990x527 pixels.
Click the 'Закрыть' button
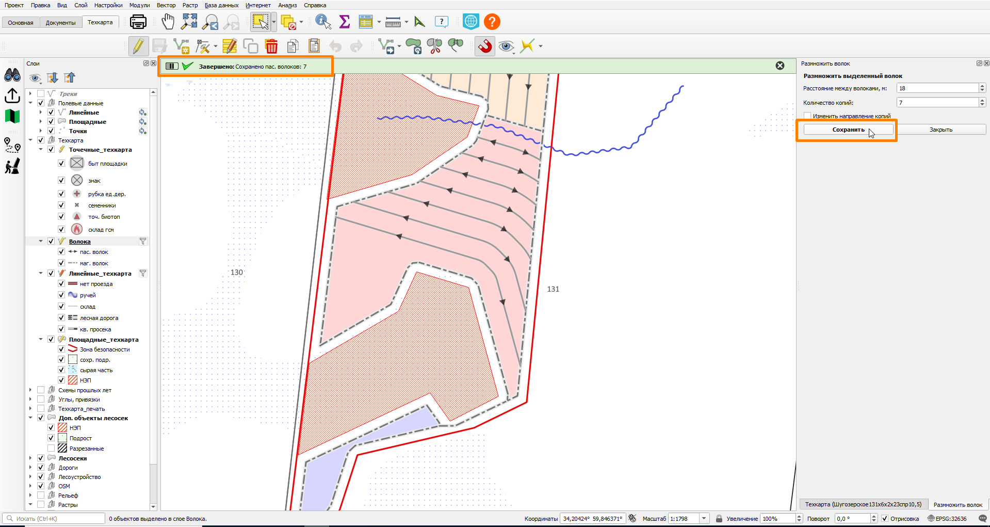tap(941, 130)
